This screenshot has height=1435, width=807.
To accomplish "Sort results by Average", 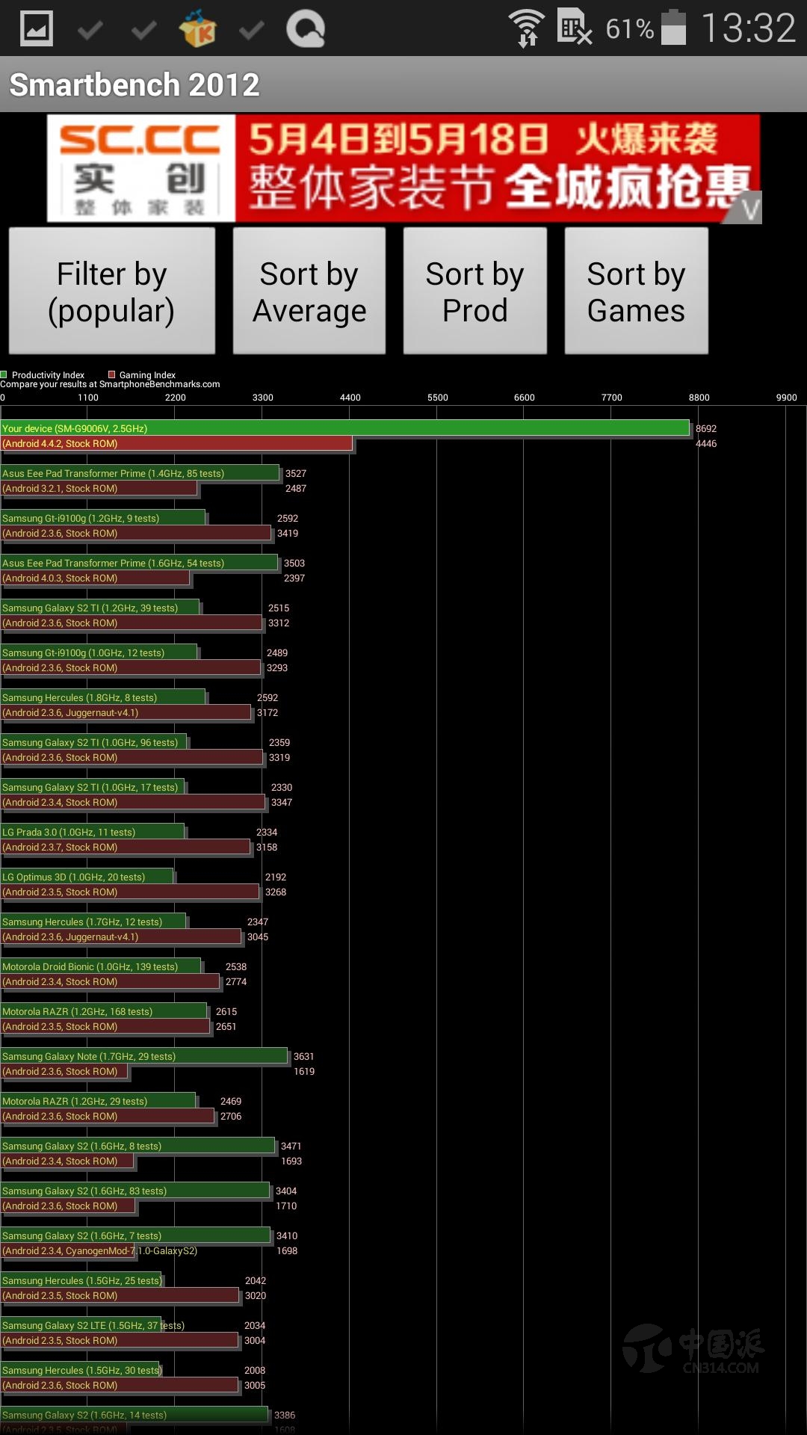I will [x=309, y=291].
